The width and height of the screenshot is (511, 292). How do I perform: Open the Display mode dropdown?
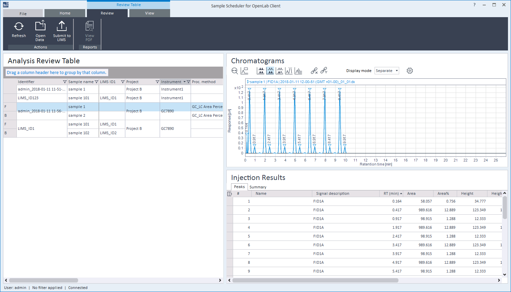tap(387, 71)
